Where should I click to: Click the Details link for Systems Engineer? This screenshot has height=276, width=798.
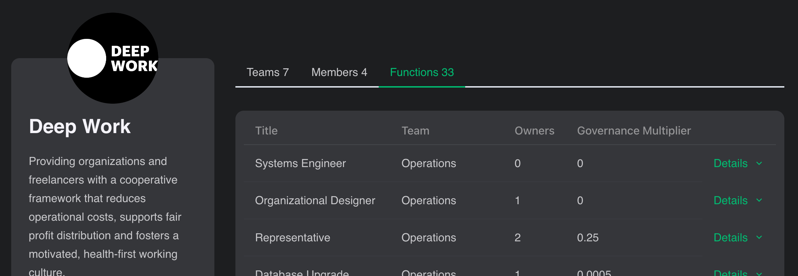point(730,164)
